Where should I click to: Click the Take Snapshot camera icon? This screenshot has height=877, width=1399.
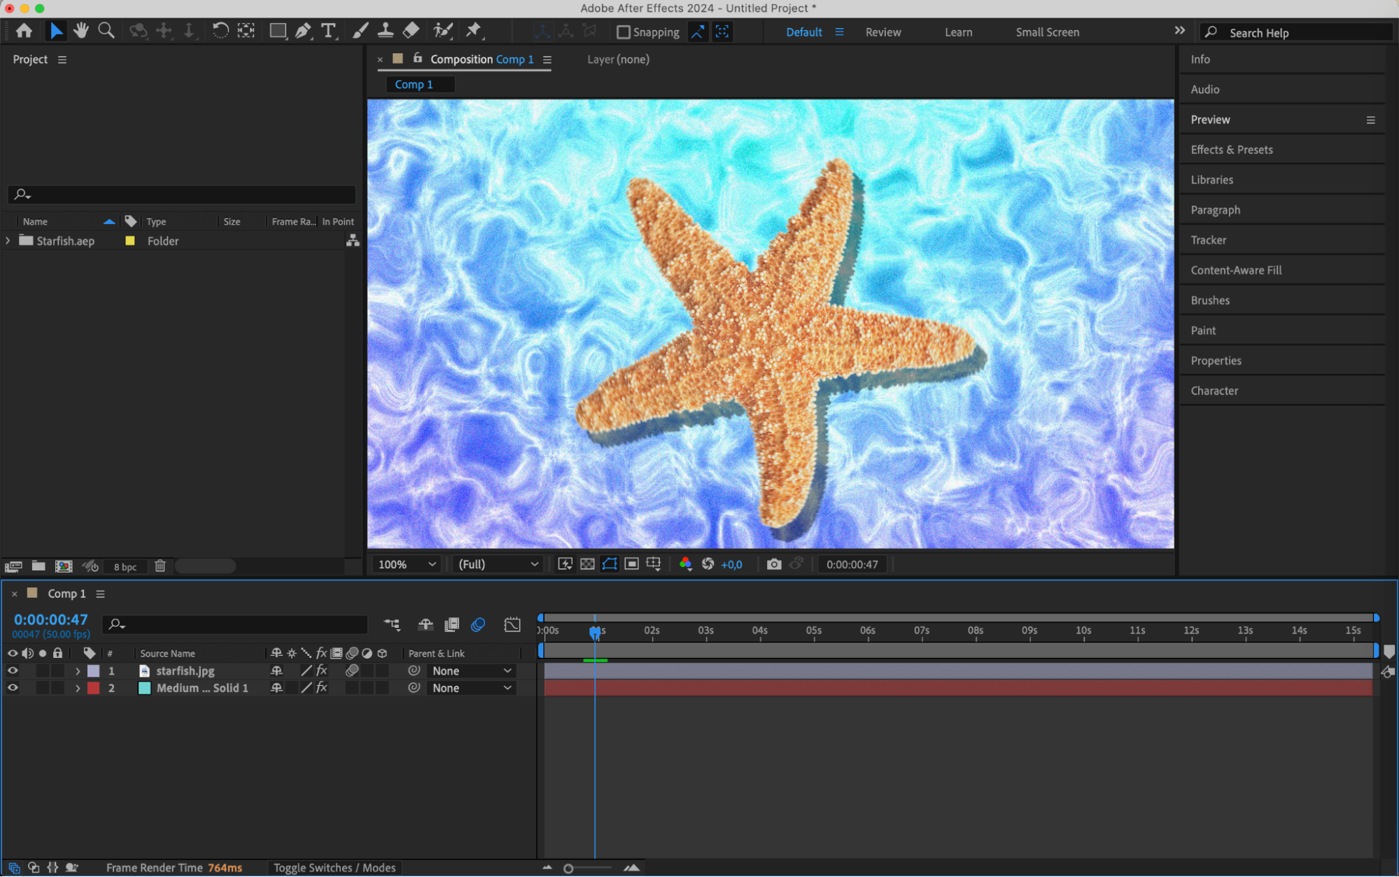(773, 564)
